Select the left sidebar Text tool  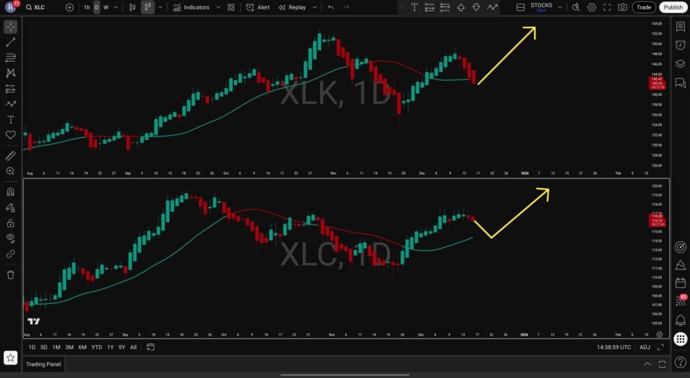point(11,120)
